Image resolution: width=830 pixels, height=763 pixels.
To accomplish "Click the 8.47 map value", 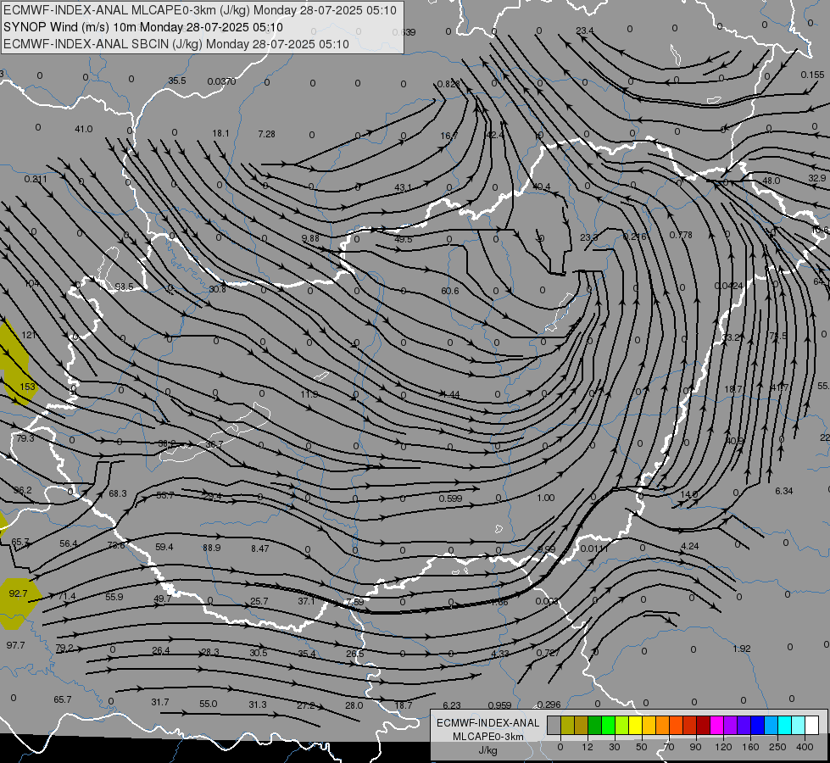I will click(260, 549).
